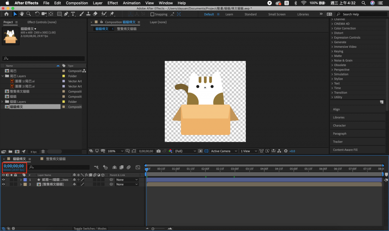389x231 pixels.
Task: Click the current timecode 0;00;00;00 field
Action: 14,166
